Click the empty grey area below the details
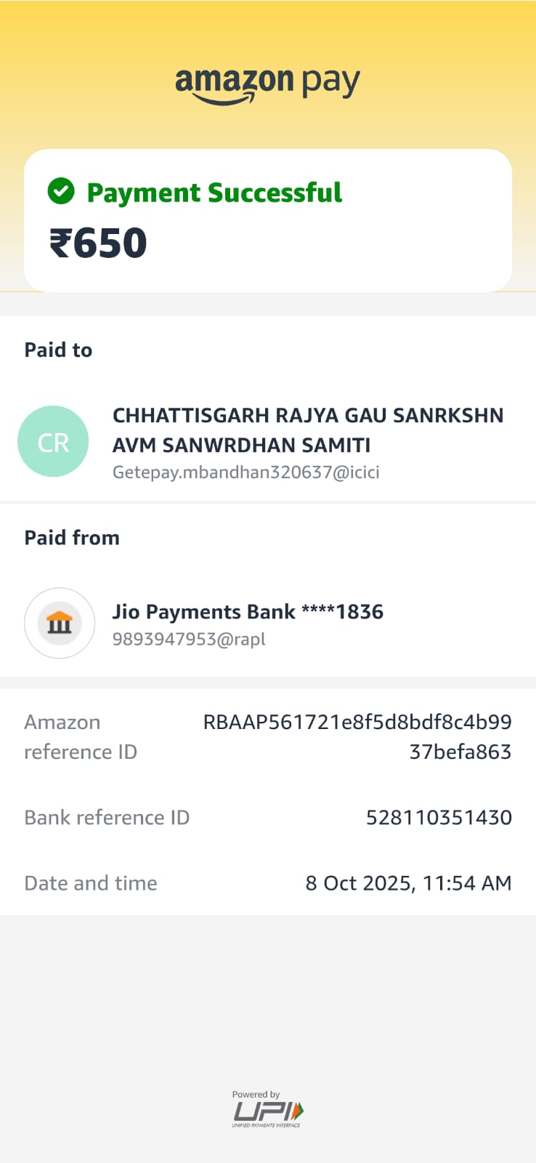The height and width of the screenshot is (1163, 536). coord(267,1003)
